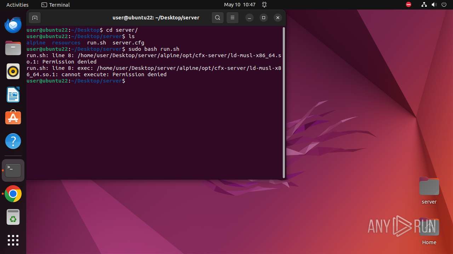Launch Rhythmbox from the dock
This screenshot has height=254, width=453.
[13, 72]
